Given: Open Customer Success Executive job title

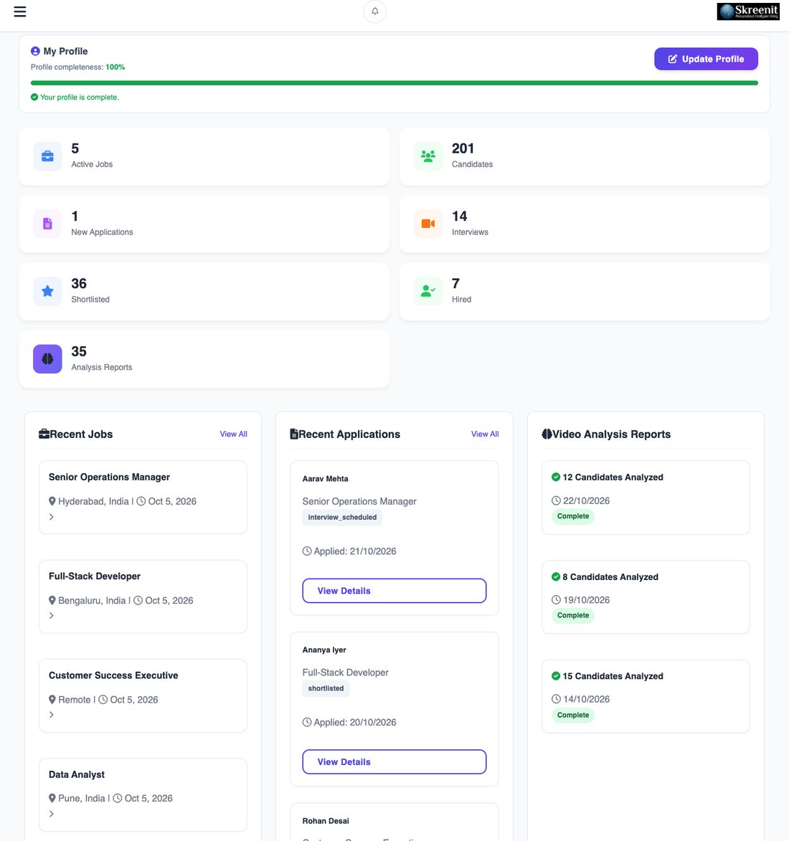Looking at the screenshot, I should pyautogui.click(x=113, y=675).
